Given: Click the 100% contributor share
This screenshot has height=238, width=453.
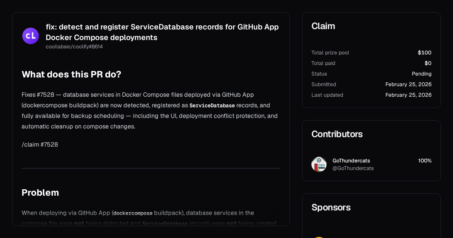Looking at the screenshot, I should pyautogui.click(x=425, y=161).
